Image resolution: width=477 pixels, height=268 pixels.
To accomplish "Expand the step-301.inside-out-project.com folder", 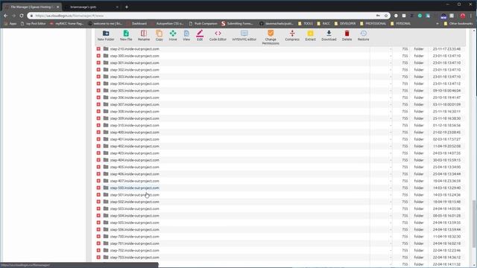I will coord(98,63).
